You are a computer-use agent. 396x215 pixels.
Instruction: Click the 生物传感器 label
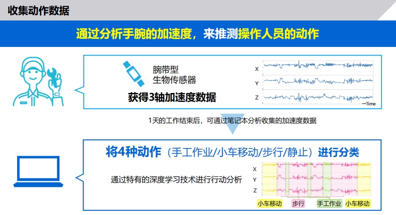point(174,80)
